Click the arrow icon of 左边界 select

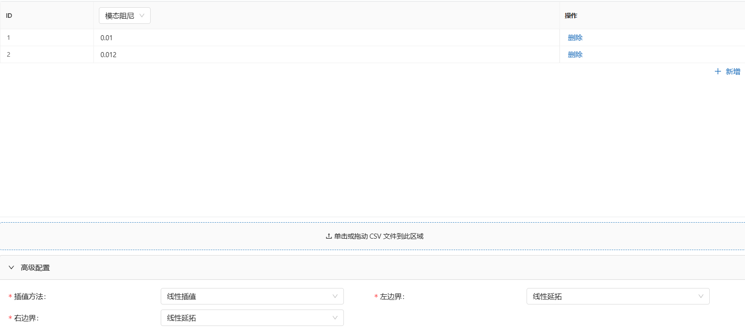[x=701, y=296]
